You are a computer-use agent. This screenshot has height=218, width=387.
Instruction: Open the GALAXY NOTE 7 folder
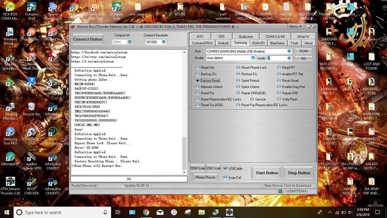coord(372,161)
